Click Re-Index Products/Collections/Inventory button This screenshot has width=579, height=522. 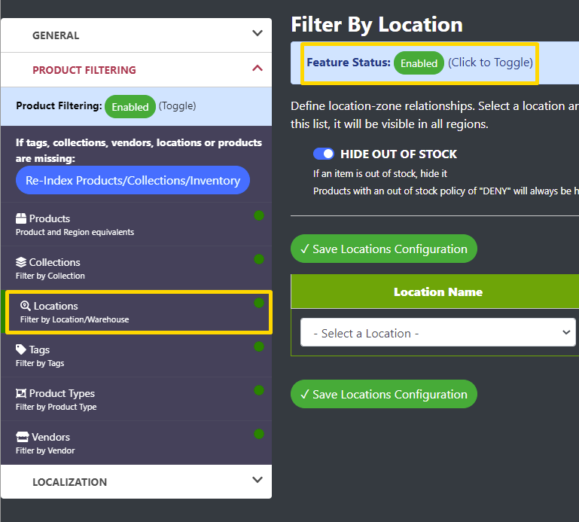133,180
